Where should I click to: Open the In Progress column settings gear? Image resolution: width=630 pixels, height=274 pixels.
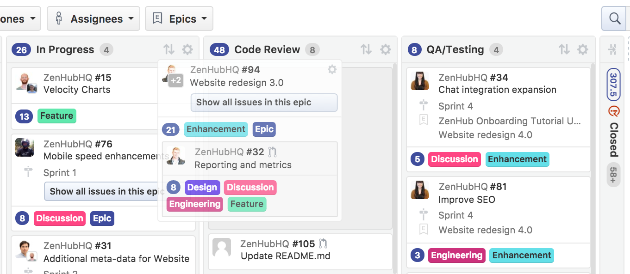pyautogui.click(x=187, y=49)
